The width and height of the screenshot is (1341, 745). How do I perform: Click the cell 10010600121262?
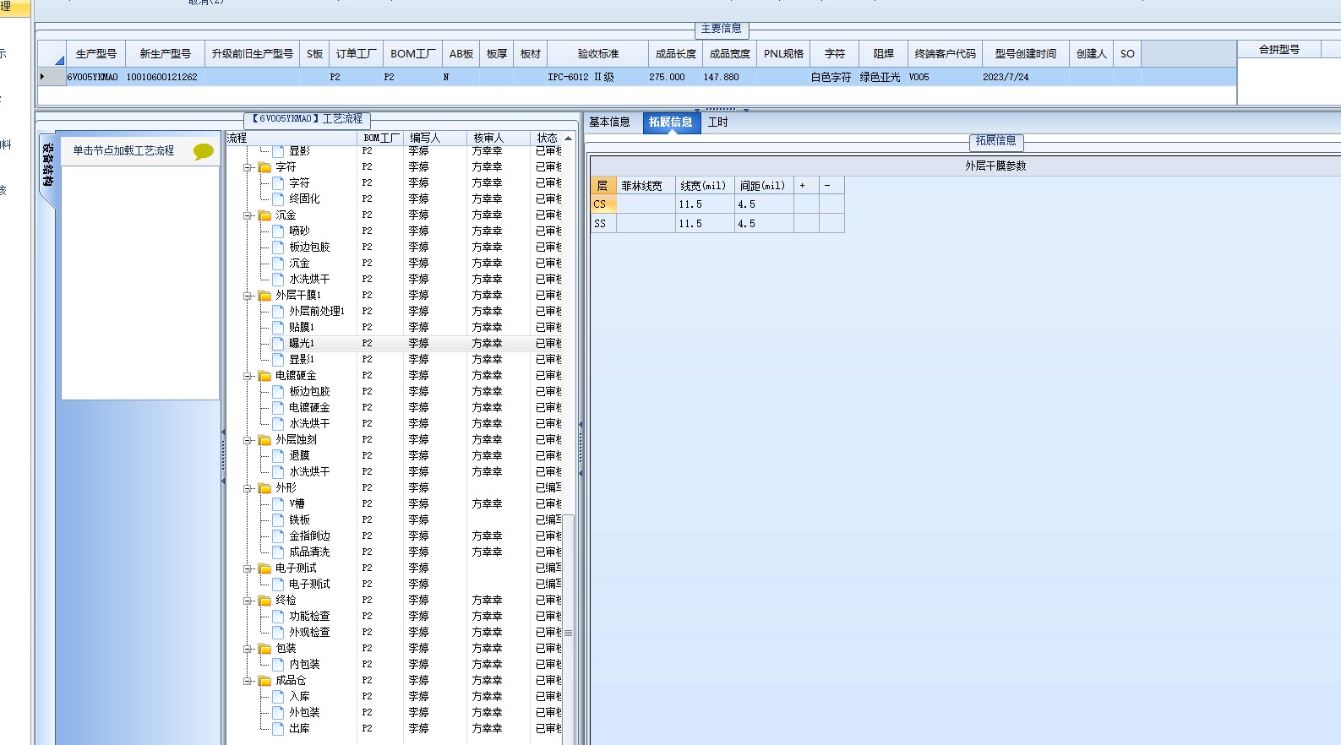pos(165,77)
